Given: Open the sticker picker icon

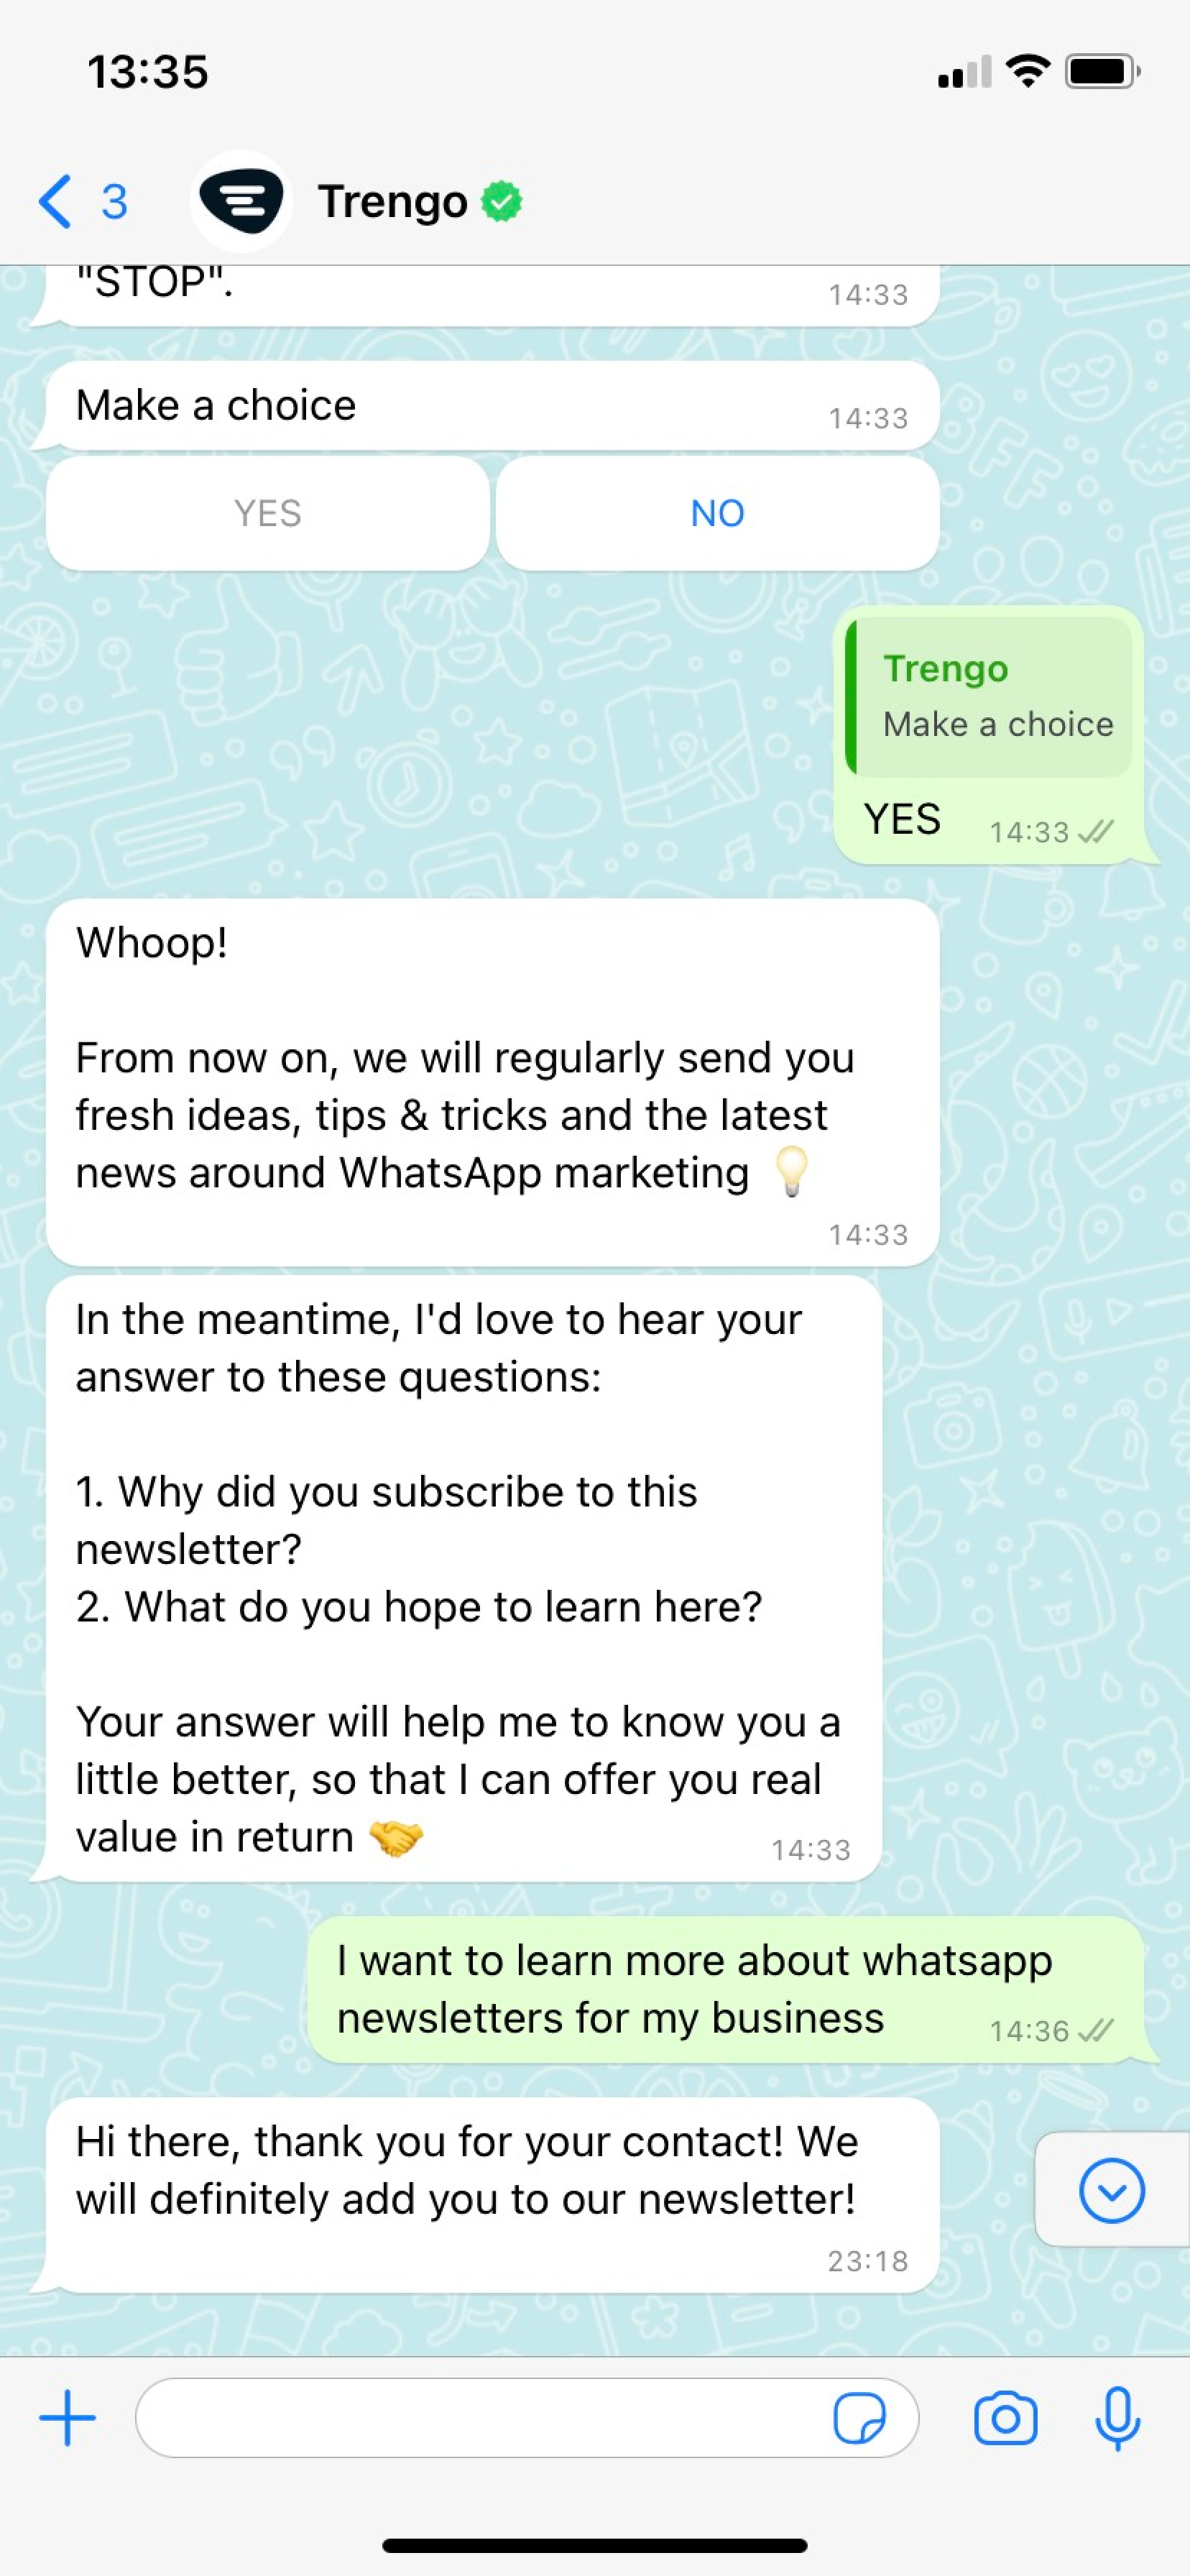Looking at the screenshot, I should pos(859,2418).
